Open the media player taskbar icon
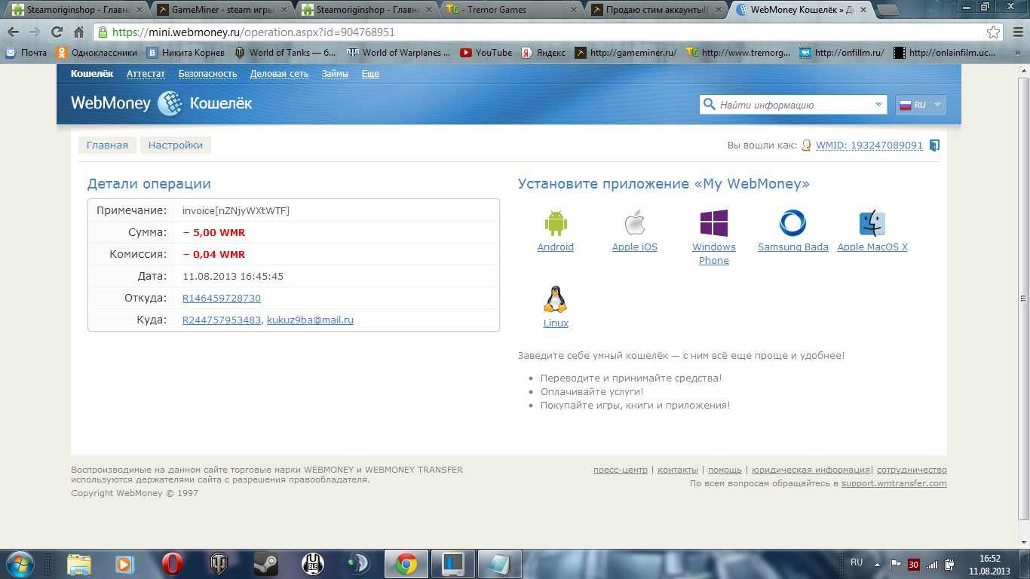This screenshot has height=579, width=1030. point(125,563)
